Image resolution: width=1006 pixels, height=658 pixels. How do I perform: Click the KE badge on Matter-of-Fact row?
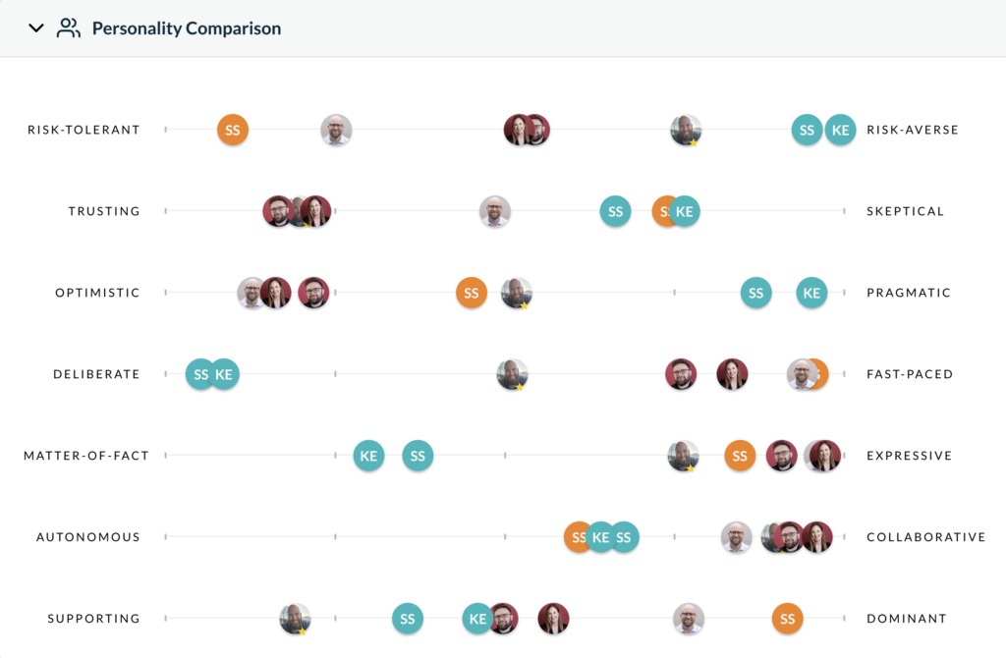[x=368, y=456]
